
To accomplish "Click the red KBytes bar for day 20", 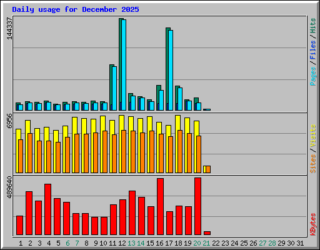I will [197, 206].
